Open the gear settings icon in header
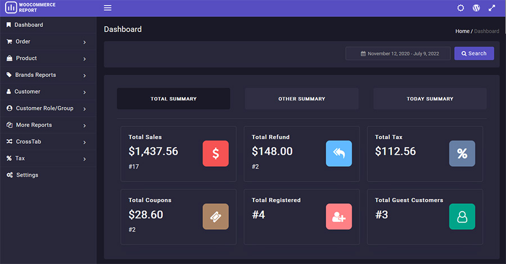506x264 pixels. point(460,8)
